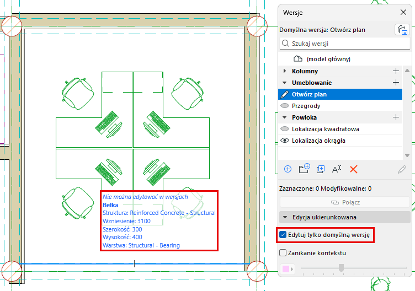415x291 pixels.
Task: Click the Domyślna wersja: Otwórz plan label
Action: (322, 30)
